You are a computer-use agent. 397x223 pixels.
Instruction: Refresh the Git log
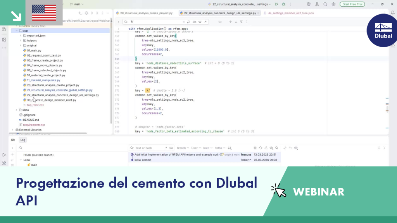pos(261,148)
